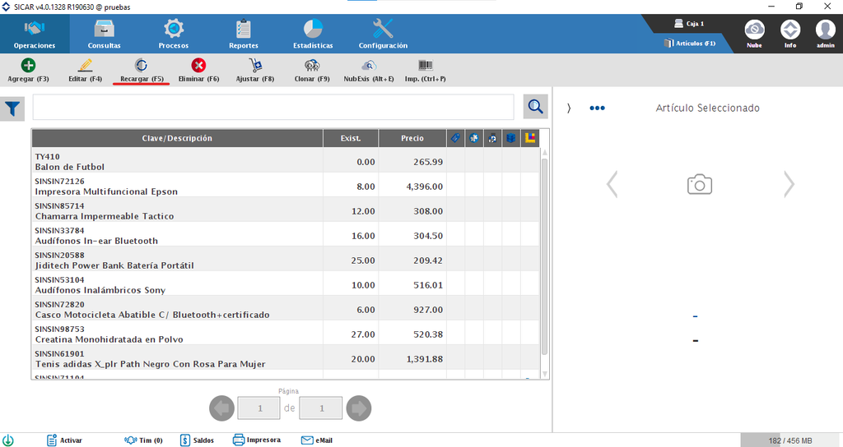The height and width of the screenshot is (447, 843).
Task: Click the table vertical scrollbar
Action: (x=544, y=256)
